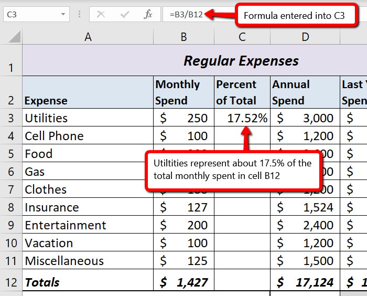Click Cell Phone monthly spend $100
This screenshot has width=367, height=296.
[183, 135]
